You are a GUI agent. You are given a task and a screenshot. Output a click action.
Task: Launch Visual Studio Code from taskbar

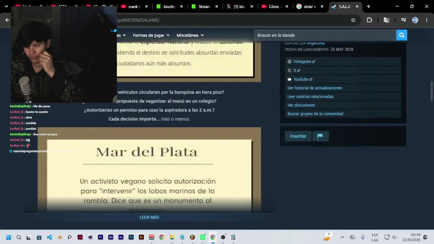(50, 237)
